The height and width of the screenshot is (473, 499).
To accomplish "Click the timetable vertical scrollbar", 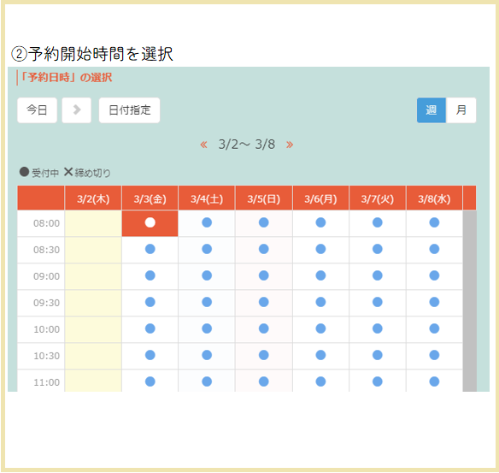I will [470, 301].
